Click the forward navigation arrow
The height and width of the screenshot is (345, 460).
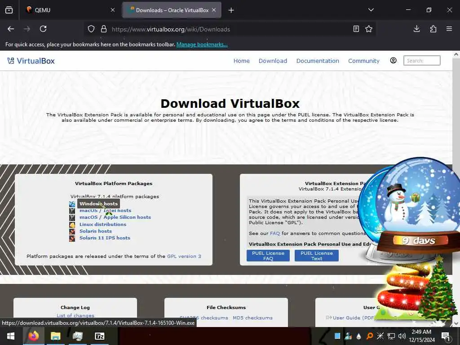[x=27, y=29]
